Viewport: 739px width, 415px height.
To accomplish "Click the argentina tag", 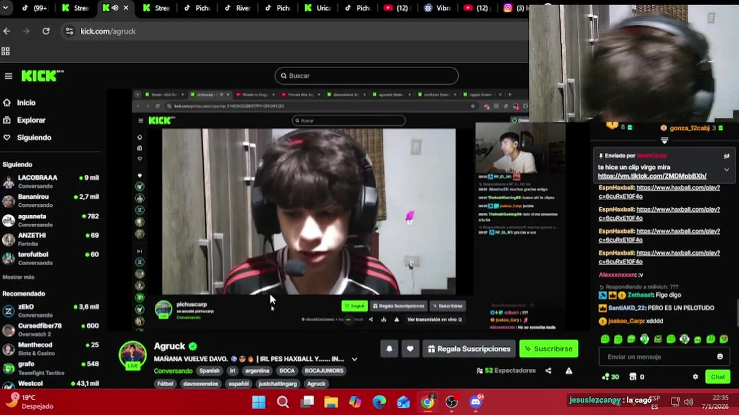I will (257, 371).
